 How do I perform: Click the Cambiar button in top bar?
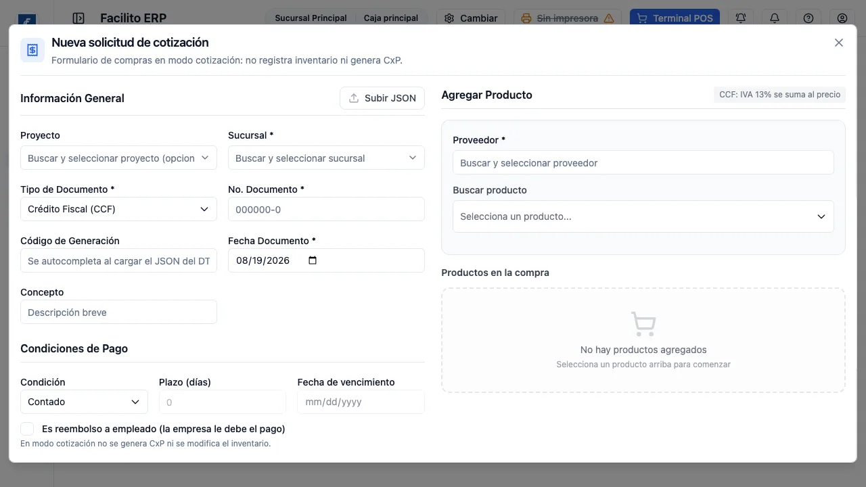tap(470, 18)
